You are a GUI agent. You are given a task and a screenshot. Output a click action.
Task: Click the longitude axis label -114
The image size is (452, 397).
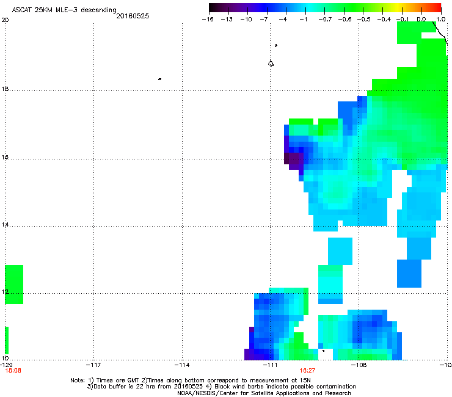tap(182, 365)
